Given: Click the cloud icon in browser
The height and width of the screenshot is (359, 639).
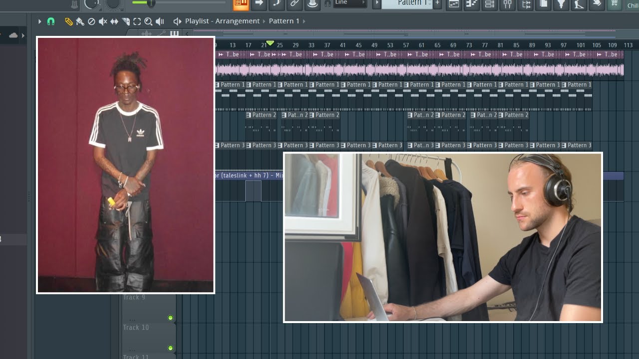Looking at the screenshot, I should pos(13,35).
